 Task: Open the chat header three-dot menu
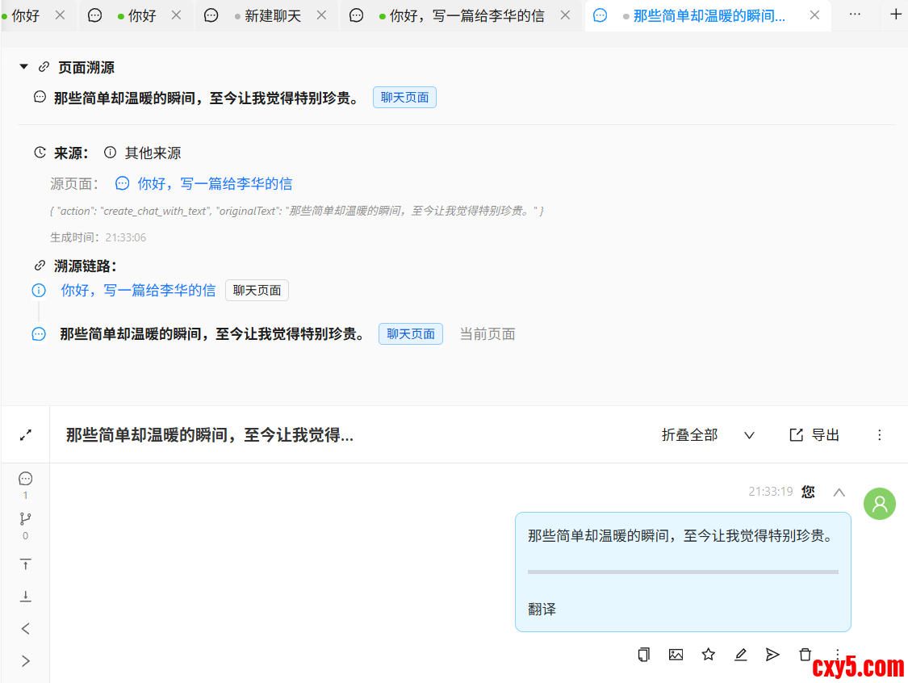pyautogui.click(x=880, y=435)
